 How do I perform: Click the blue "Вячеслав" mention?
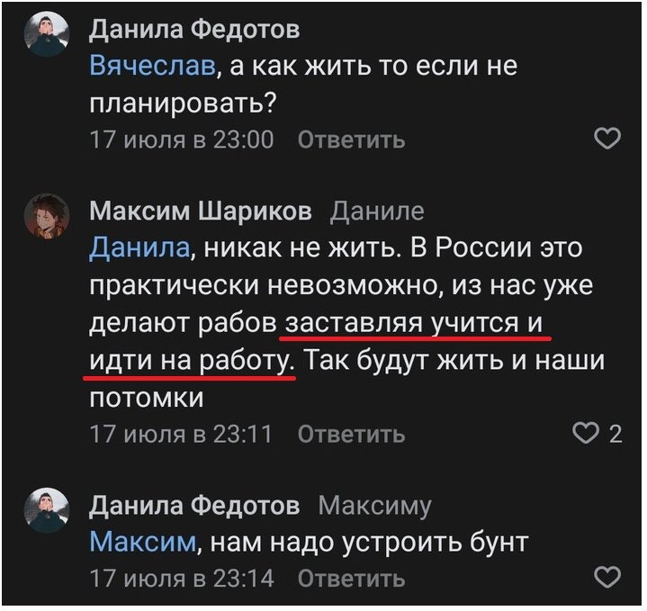(x=151, y=66)
